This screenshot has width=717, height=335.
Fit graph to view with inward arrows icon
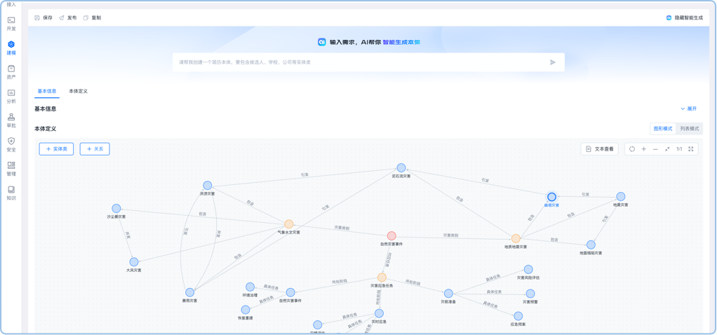[x=668, y=149]
